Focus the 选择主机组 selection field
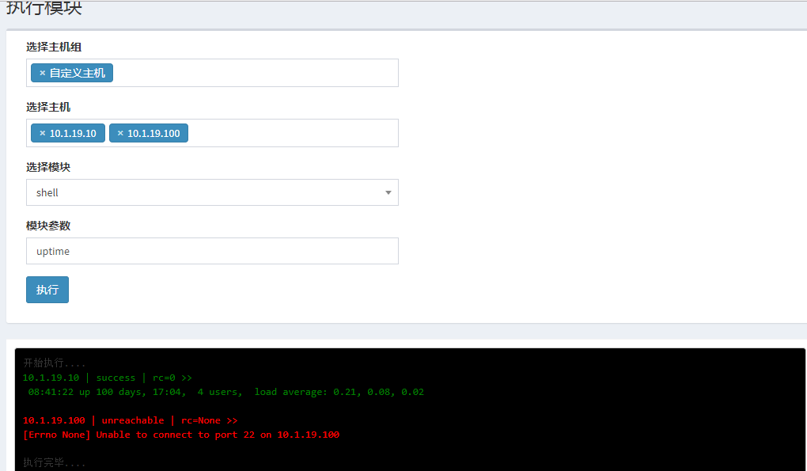 click(212, 73)
